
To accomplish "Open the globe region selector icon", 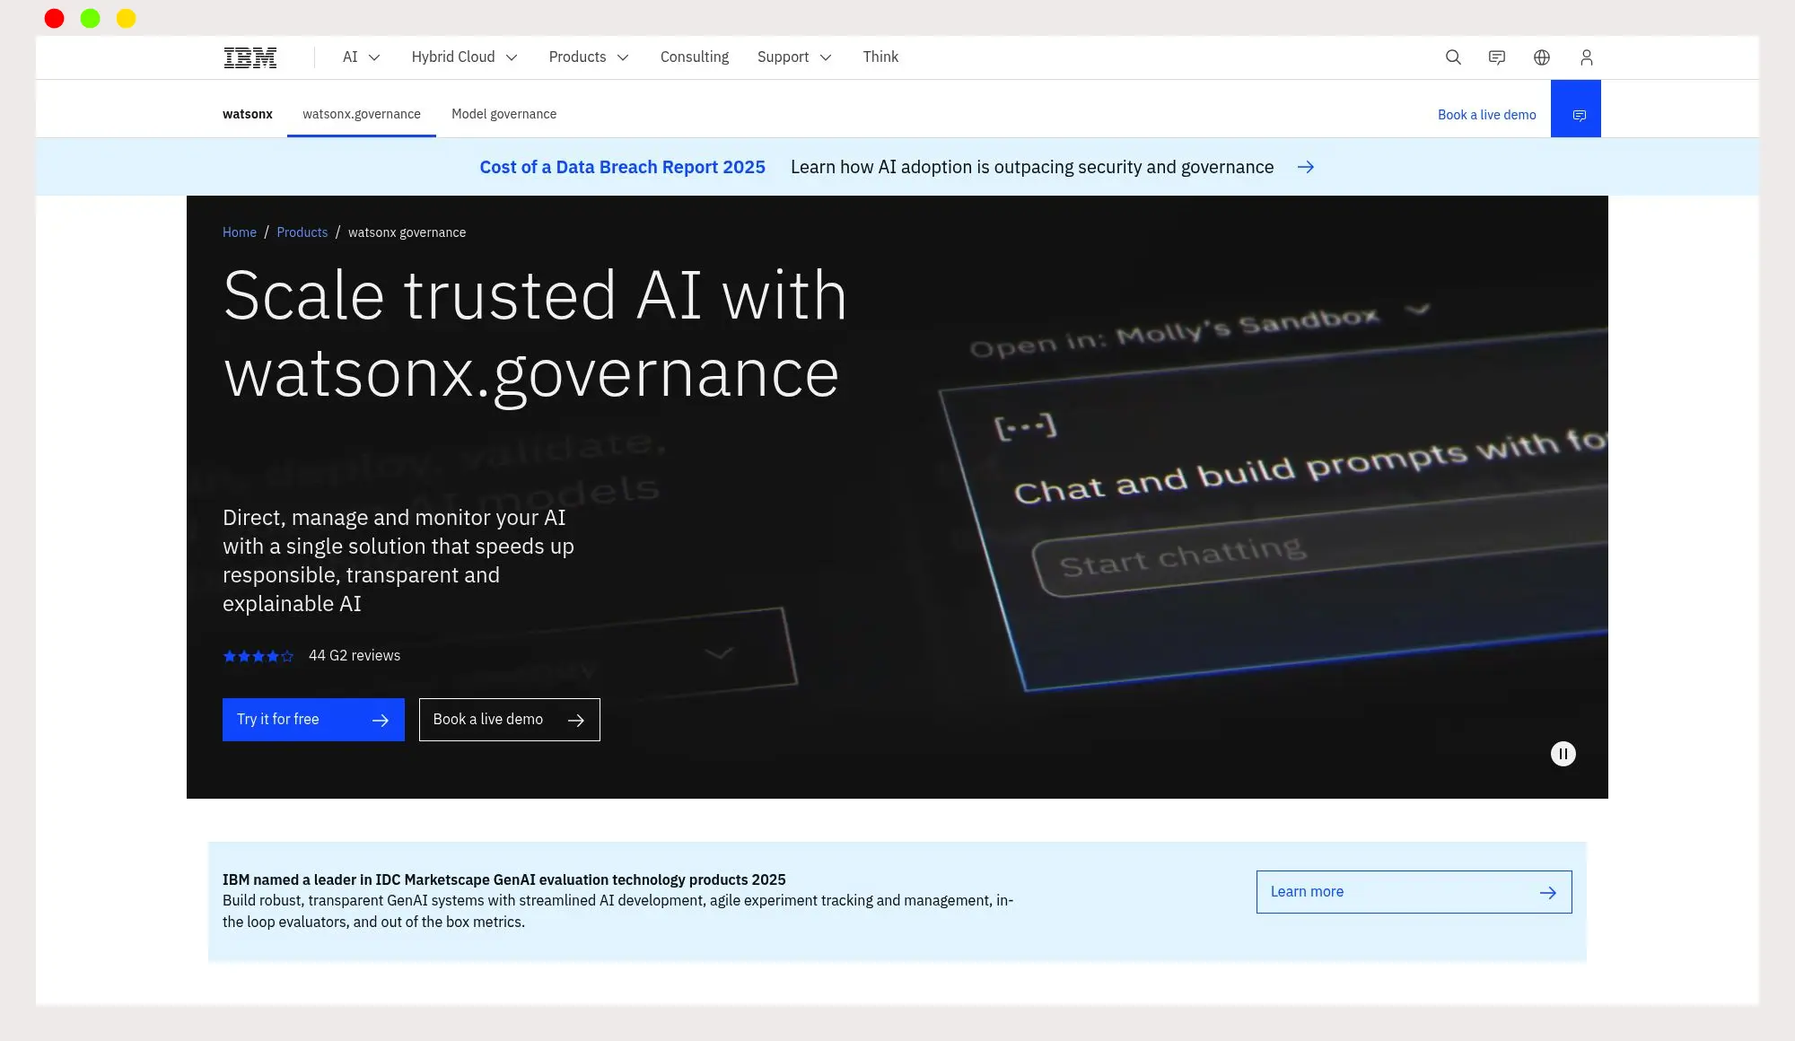I will (1542, 57).
